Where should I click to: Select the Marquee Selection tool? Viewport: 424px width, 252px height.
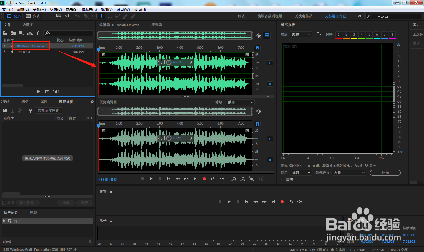tap(110, 16)
